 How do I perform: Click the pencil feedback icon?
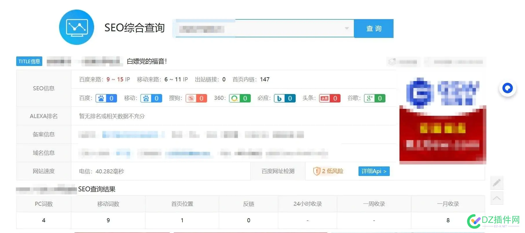497,183
